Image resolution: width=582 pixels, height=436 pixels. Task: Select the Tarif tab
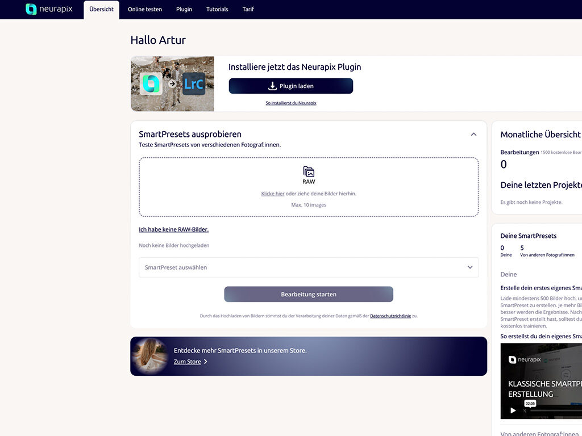coord(248,10)
